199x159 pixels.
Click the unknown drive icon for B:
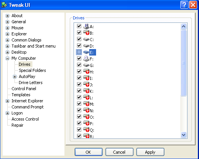[86, 33]
